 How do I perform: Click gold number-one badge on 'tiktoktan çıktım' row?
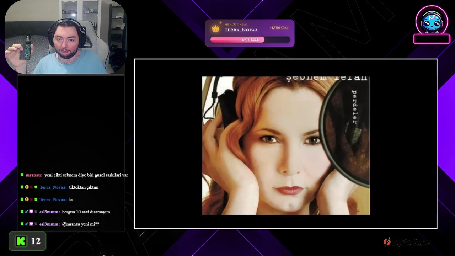pos(27,187)
